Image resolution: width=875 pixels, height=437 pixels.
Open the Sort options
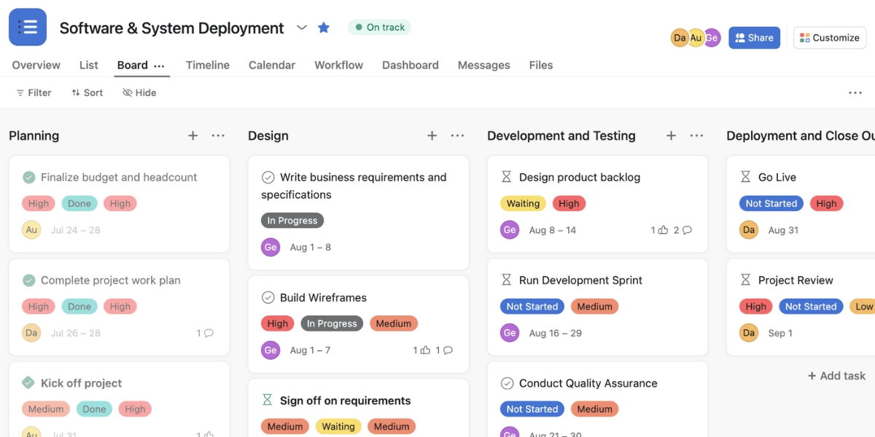(87, 92)
